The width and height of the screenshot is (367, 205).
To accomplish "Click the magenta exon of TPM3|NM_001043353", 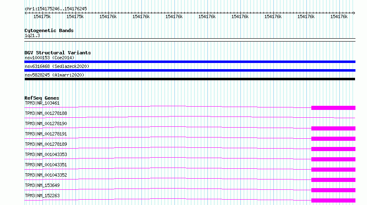I will (x=333, y=159).
